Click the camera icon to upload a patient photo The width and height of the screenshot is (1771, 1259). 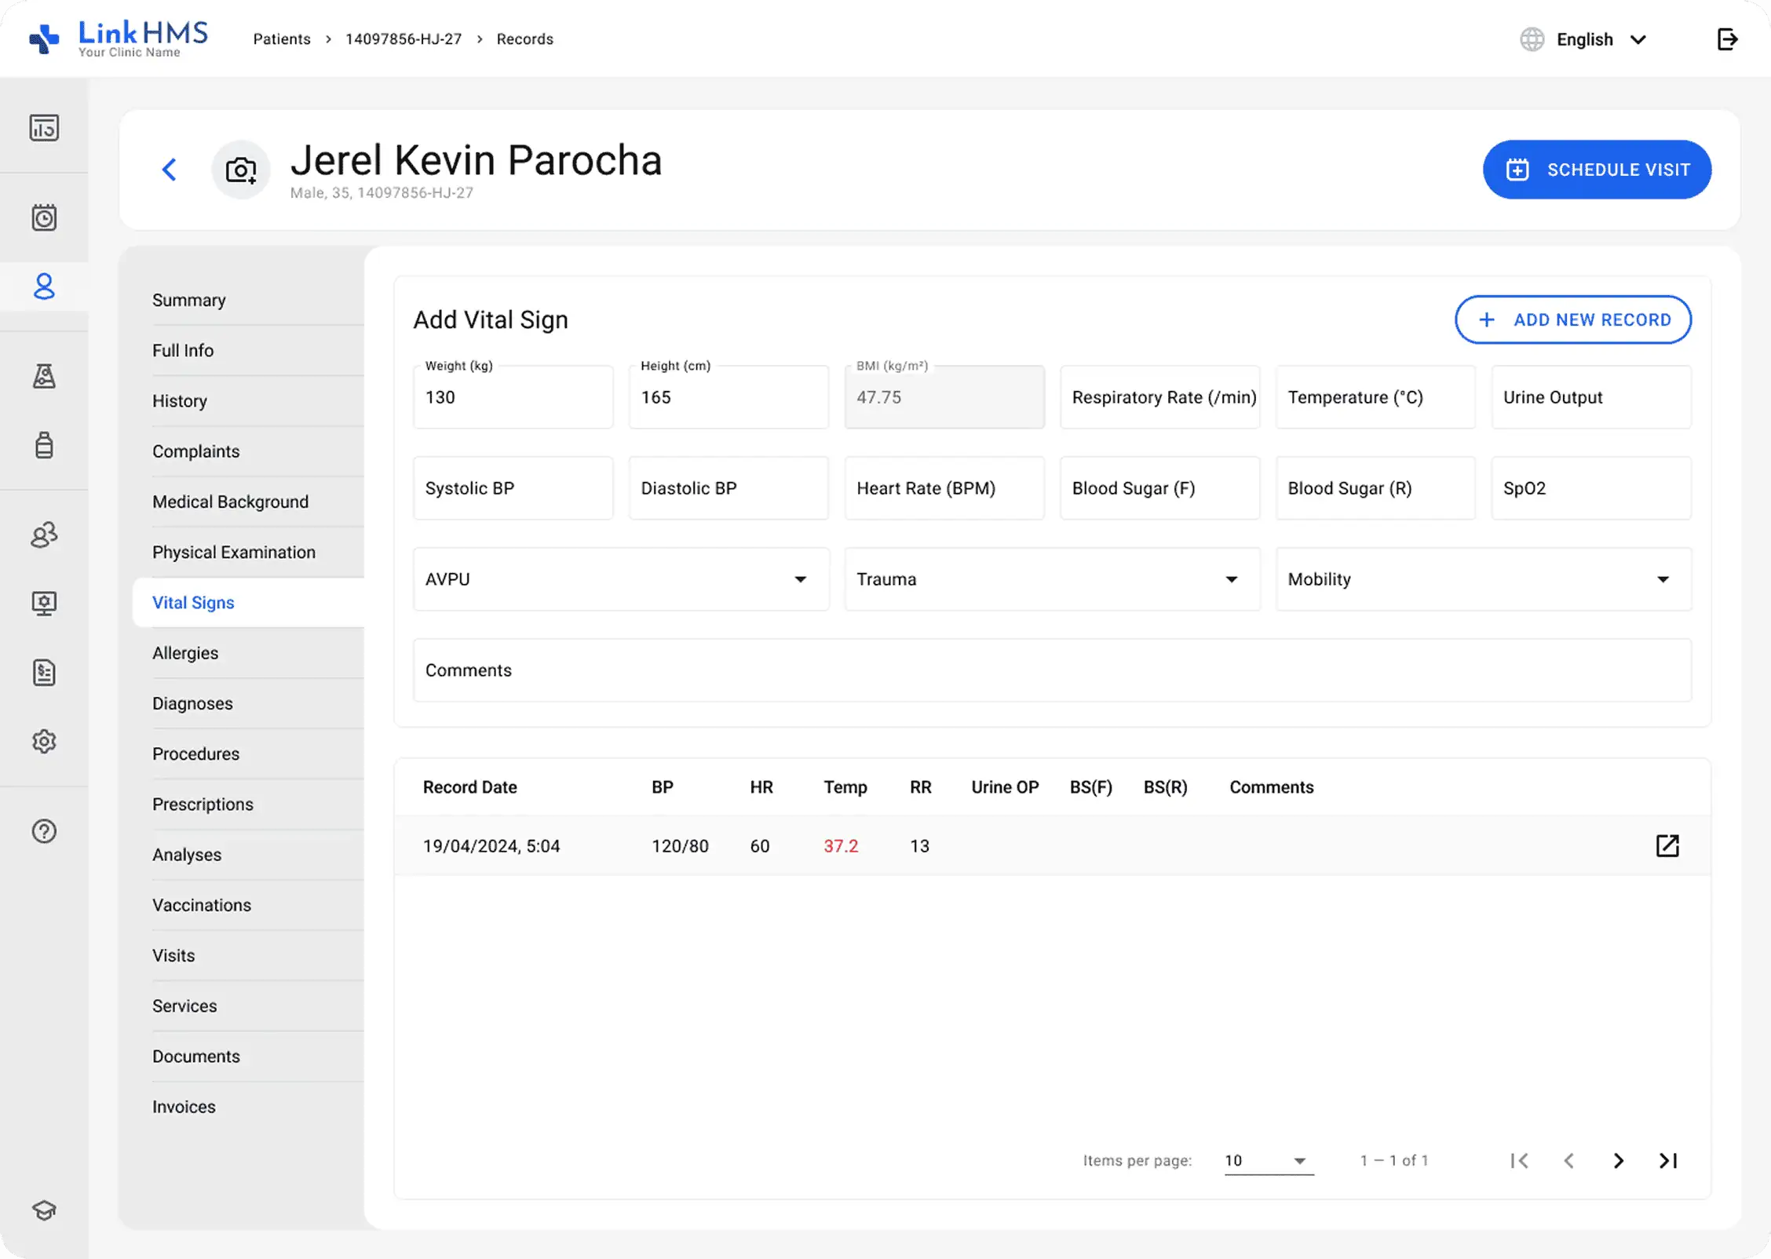[x=241, y=170]
